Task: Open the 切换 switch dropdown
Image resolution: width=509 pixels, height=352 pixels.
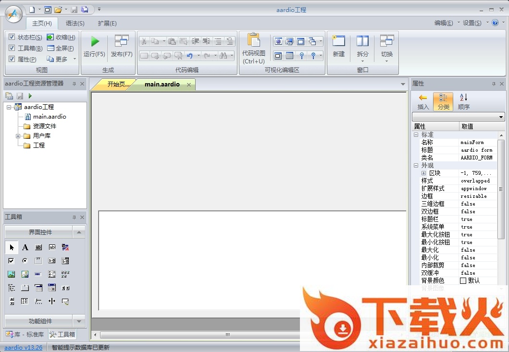Action: pyautogui.click(x=386, y=61)
